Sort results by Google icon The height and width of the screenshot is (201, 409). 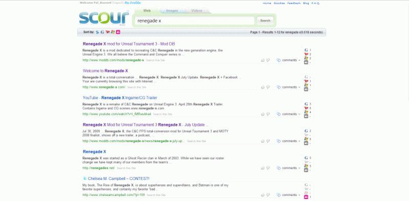[102, 32]
